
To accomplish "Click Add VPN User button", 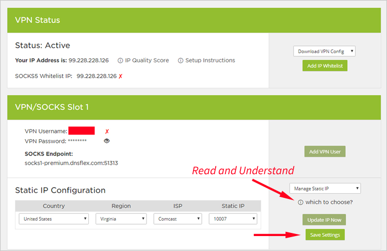I will tap(325, 152).
